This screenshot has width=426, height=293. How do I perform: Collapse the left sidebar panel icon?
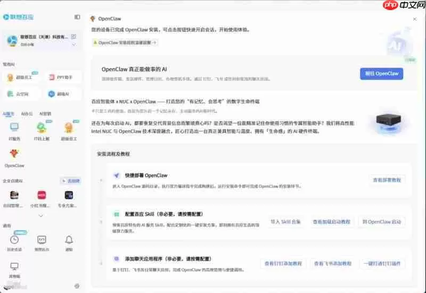77,17
